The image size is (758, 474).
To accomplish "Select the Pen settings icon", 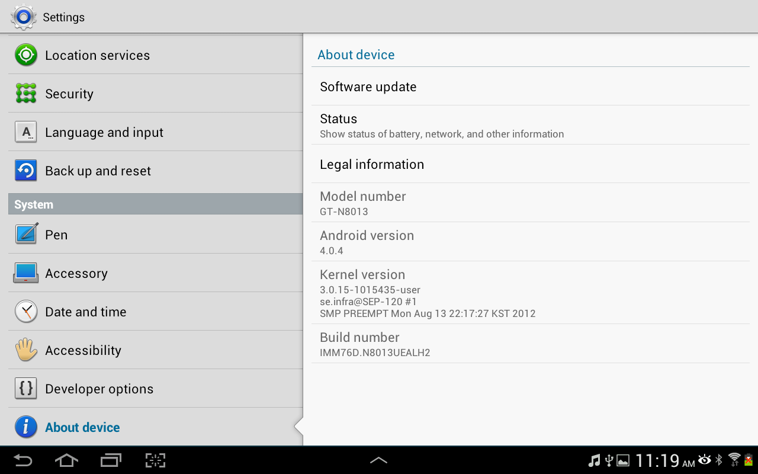I will [x=26, y=235].
